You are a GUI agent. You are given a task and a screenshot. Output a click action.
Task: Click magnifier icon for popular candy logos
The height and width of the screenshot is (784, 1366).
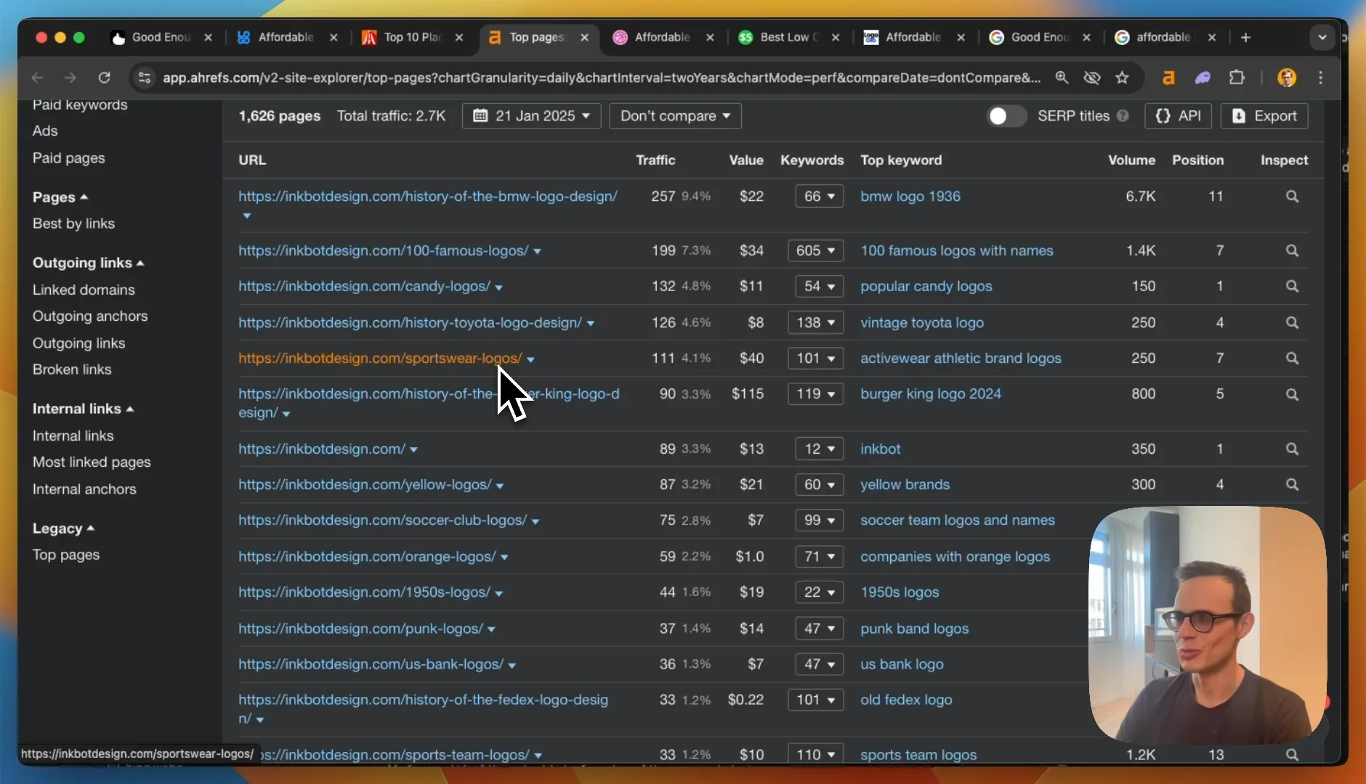coord(1292,286)
